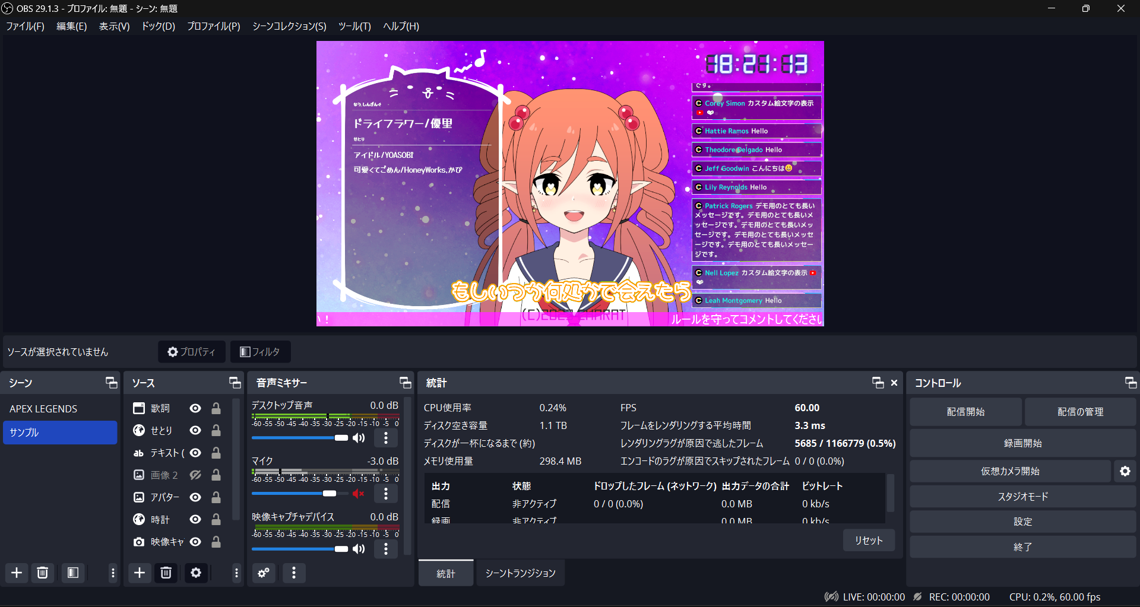Open the sources panel options menu
1140x607 pixels.
236,573
